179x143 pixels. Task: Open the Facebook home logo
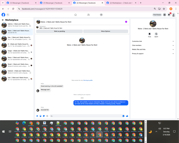point(3,15)
